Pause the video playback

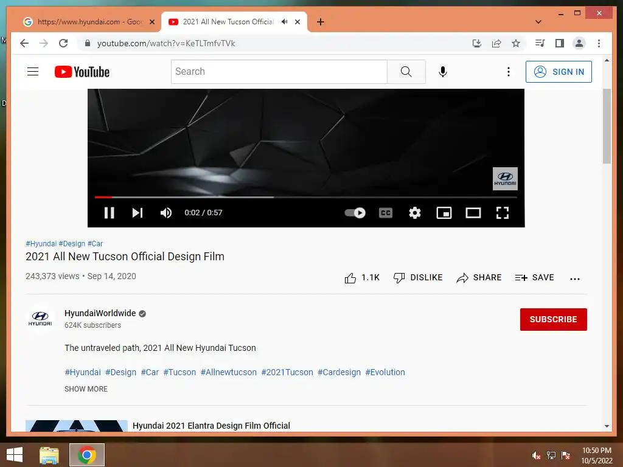pyautogui.click(x=110, y=213)
